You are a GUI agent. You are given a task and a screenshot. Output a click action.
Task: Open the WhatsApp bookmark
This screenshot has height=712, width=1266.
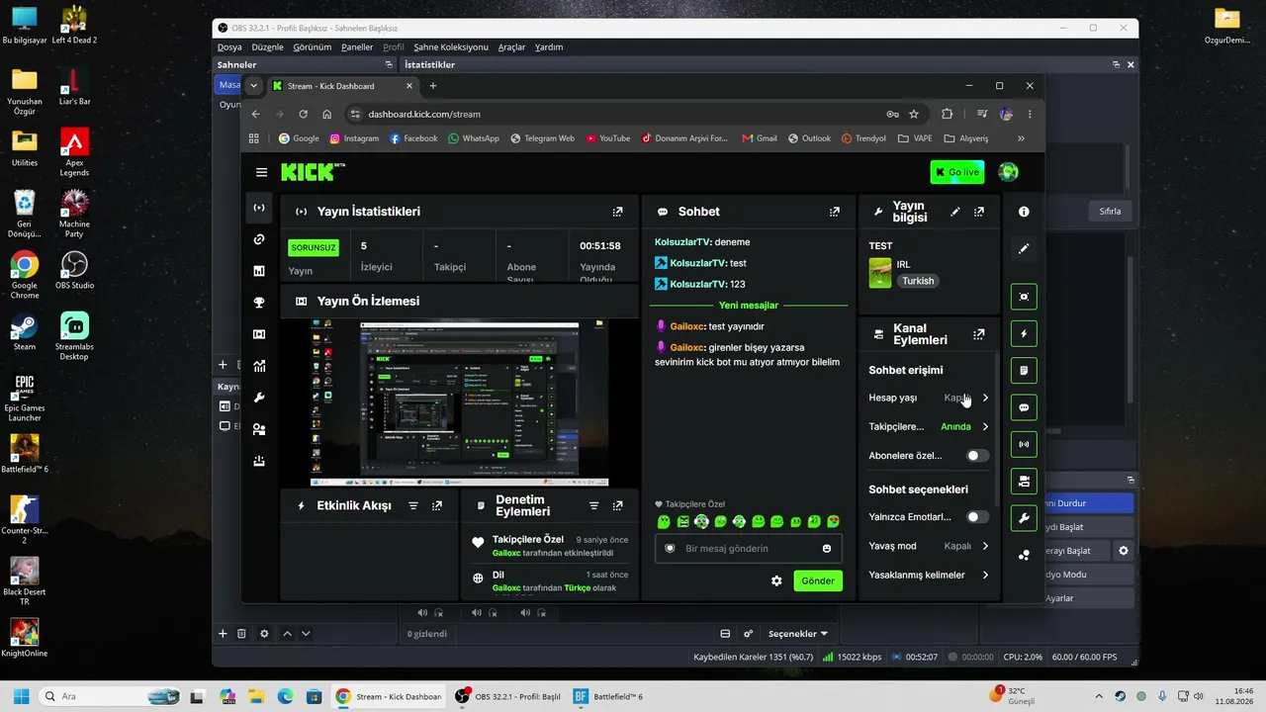click(474, 138)
